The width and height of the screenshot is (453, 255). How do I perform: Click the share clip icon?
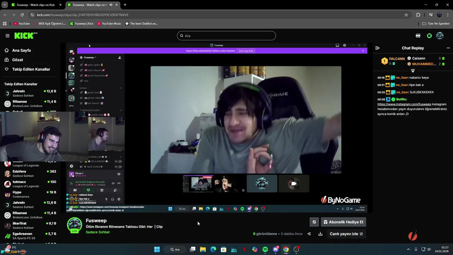click(x=309, y=234)
